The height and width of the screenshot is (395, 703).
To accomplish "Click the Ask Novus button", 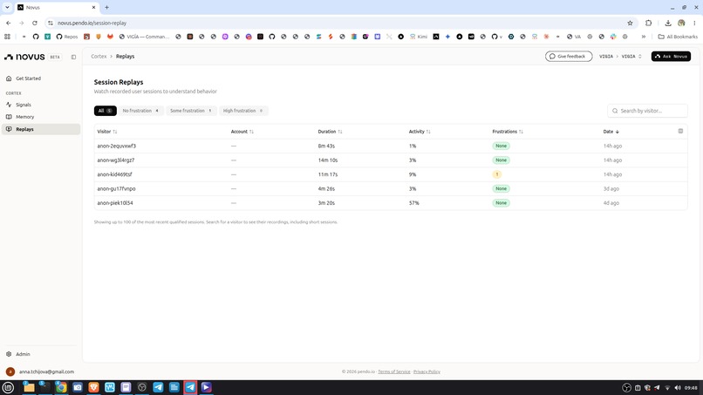I will [671, 57].
